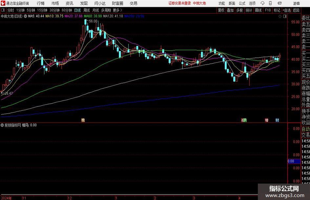Click the 画线 drawing button
310x200 pixels.
click(258, 10)
